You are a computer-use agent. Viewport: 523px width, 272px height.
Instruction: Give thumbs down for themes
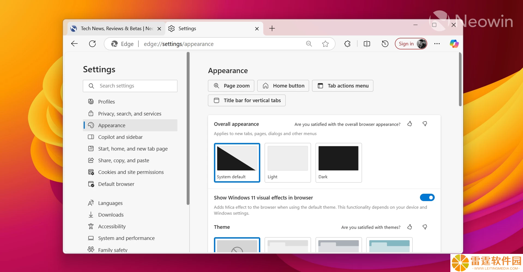[x=425, y=227]
